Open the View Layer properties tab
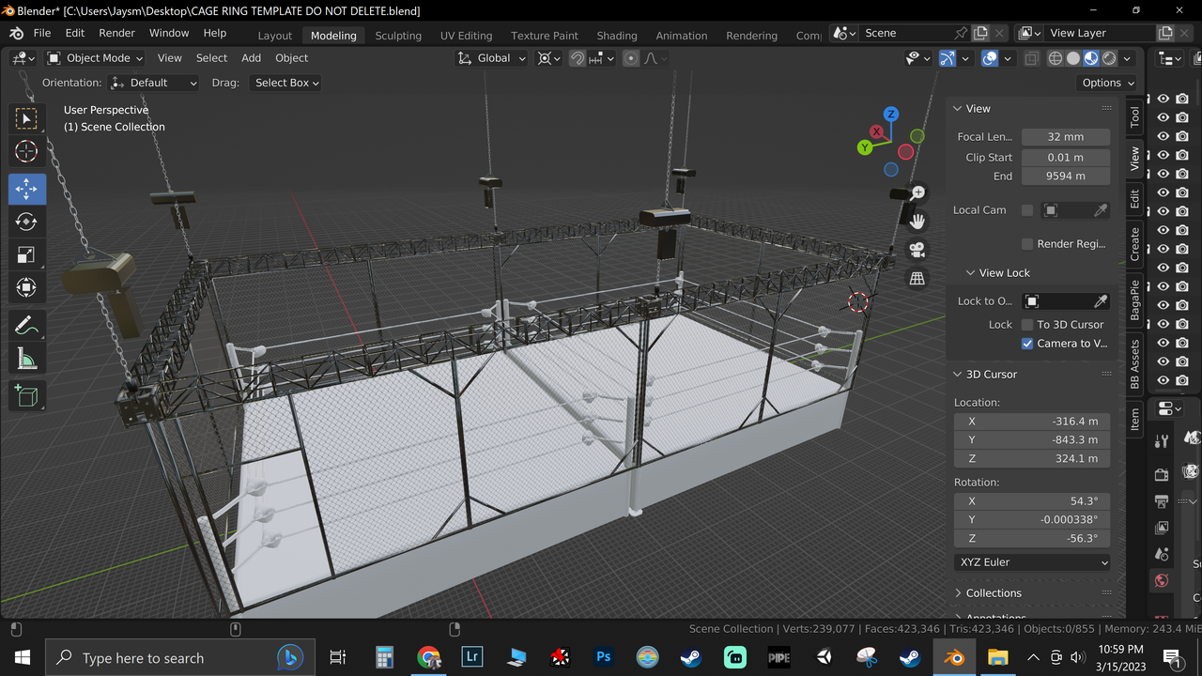Screen dimensions: 1202x676 pos(1162,528)
